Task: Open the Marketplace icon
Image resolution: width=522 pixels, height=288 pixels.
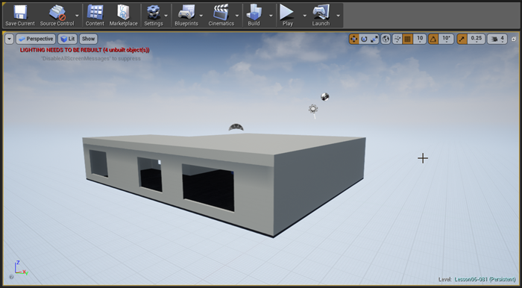Action: coord(123,16)
